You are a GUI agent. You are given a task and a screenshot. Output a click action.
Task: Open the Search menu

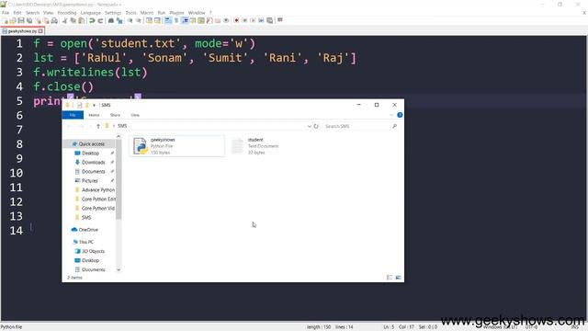[x=32, y=13]
